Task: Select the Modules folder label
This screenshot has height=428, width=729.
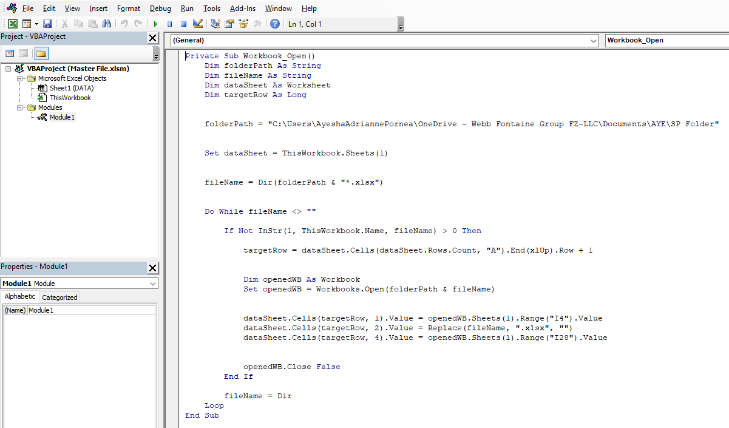Action: pyautogui.click(x=50, y=107)
